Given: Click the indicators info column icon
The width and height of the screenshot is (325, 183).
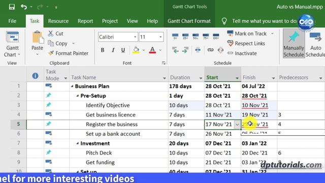Looking at the screenshot, I should click(x=35, y=76).
